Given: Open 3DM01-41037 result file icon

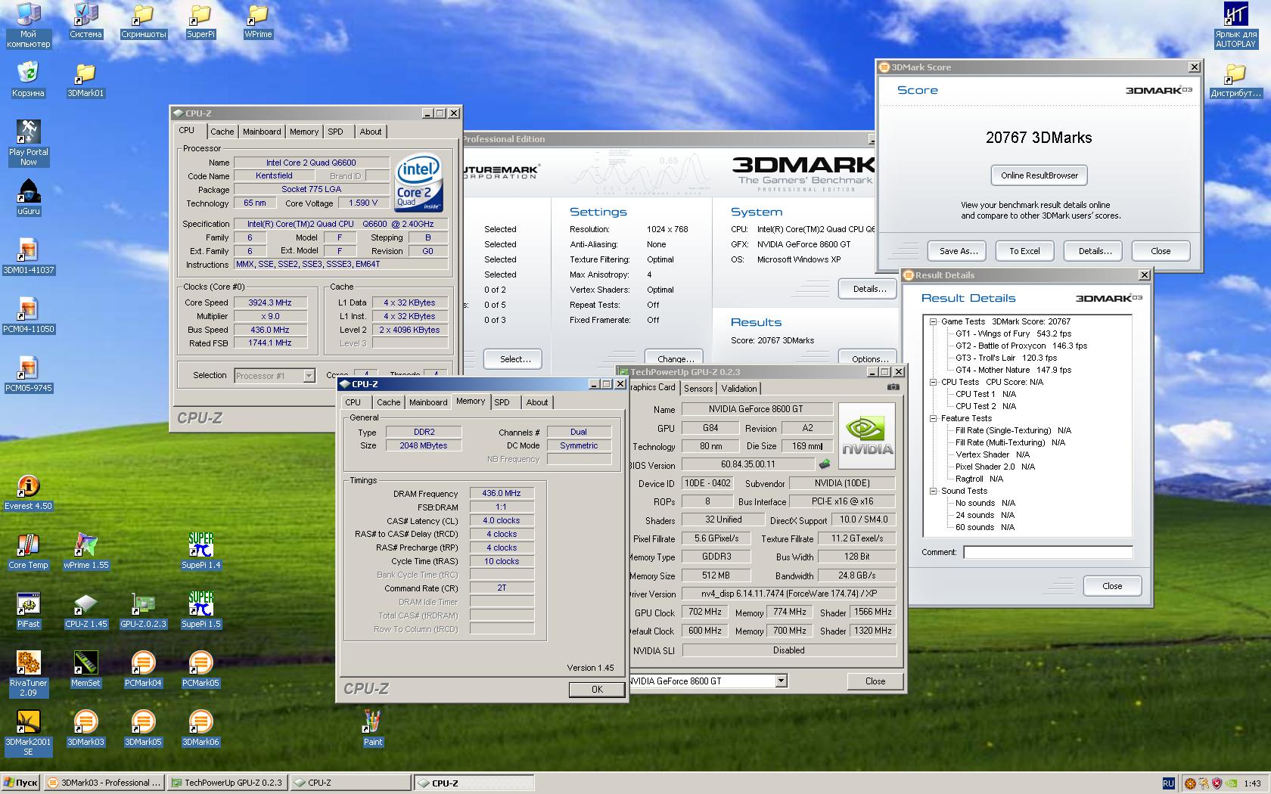Looking at the screenshot, I should click(28, 256).
